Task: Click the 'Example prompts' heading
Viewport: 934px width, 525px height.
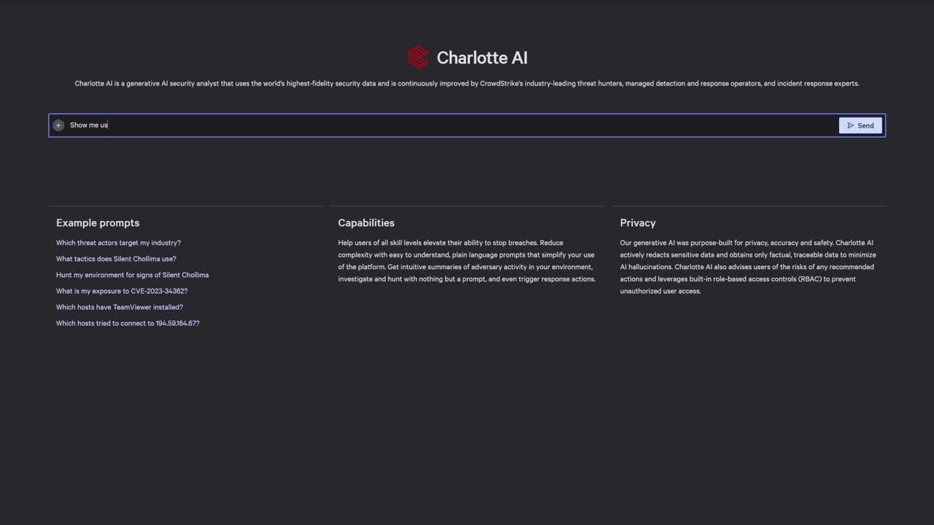Action: pos(98,223)
